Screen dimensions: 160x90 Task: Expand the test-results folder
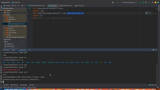(x=5, y=33)
